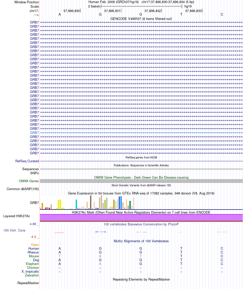Click base T in the top reference sequence row
Image resolution: width=243 pixels, height=289 pixels.
click(181, 14)
